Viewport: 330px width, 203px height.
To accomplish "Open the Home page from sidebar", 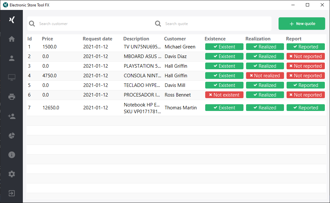I will [12, 39].
